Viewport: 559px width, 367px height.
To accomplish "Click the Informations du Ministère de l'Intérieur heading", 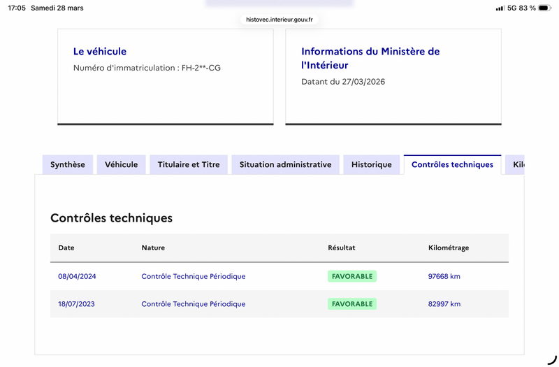I will coord(370,58).
